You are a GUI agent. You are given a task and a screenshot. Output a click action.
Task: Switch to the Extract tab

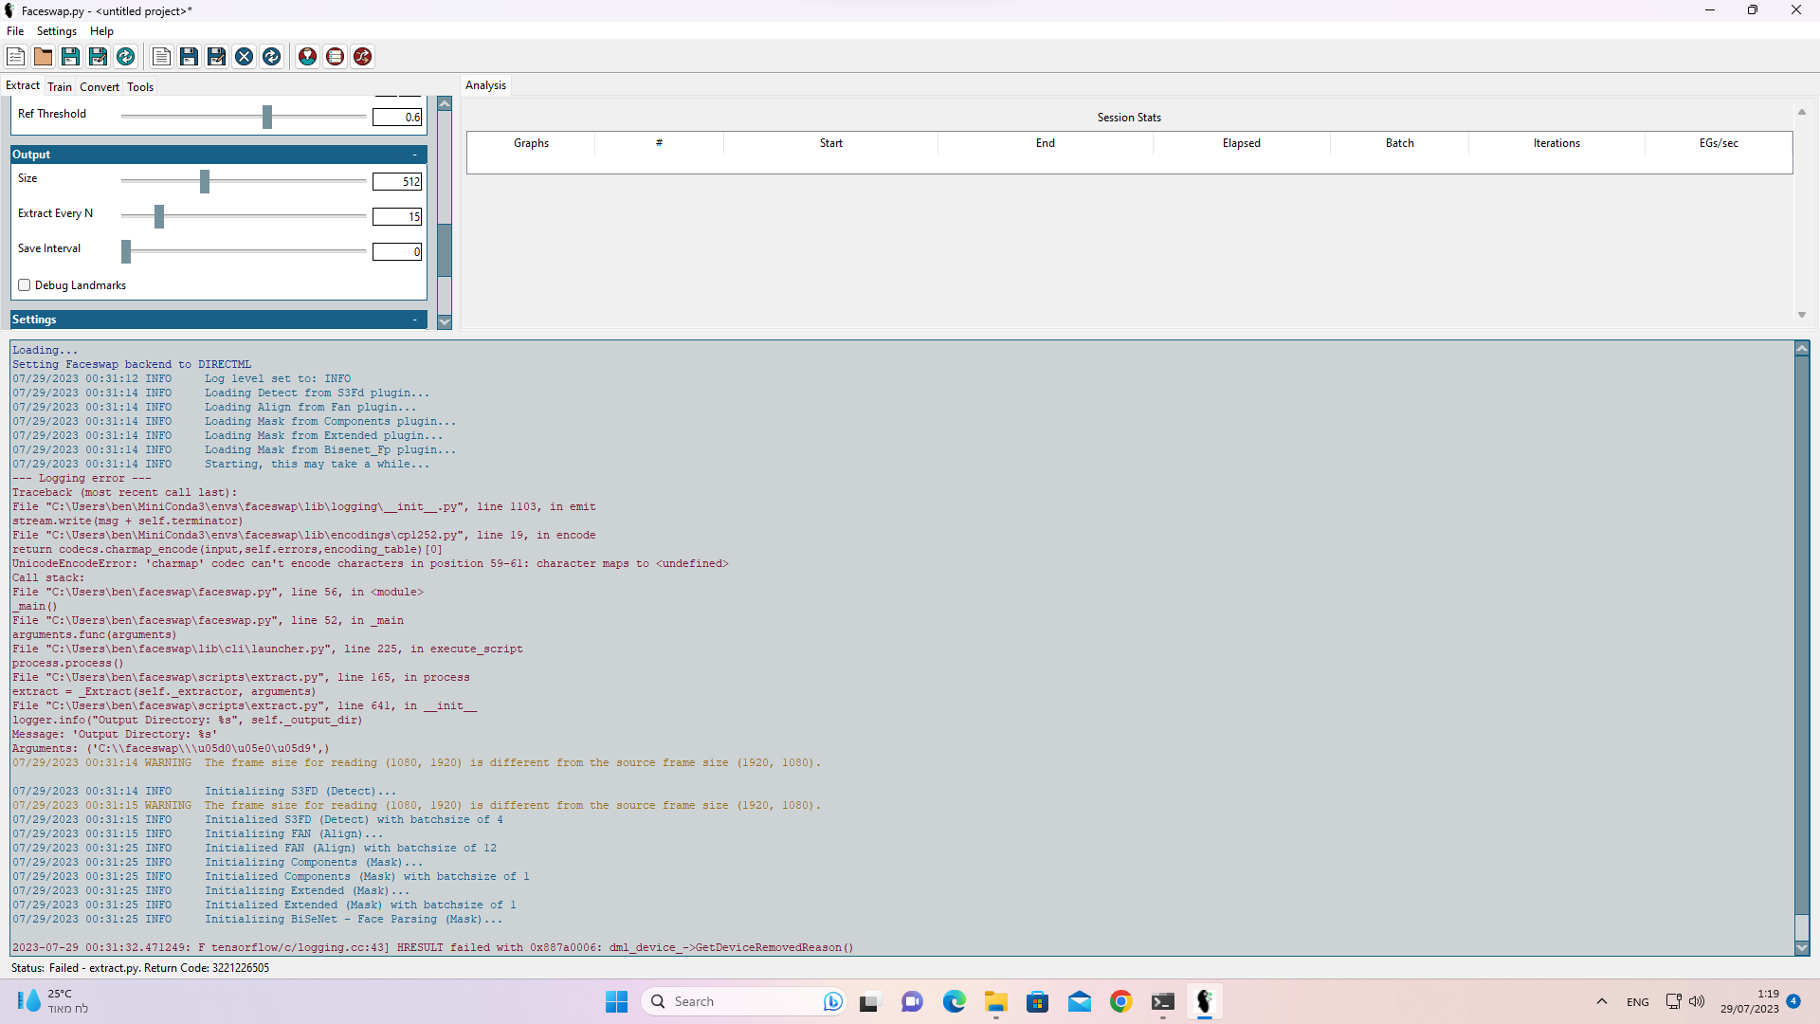23,85
